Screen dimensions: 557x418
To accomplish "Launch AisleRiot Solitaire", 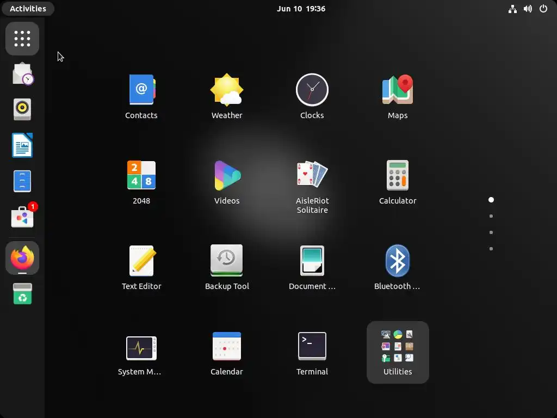I will (x=312, y=186).
